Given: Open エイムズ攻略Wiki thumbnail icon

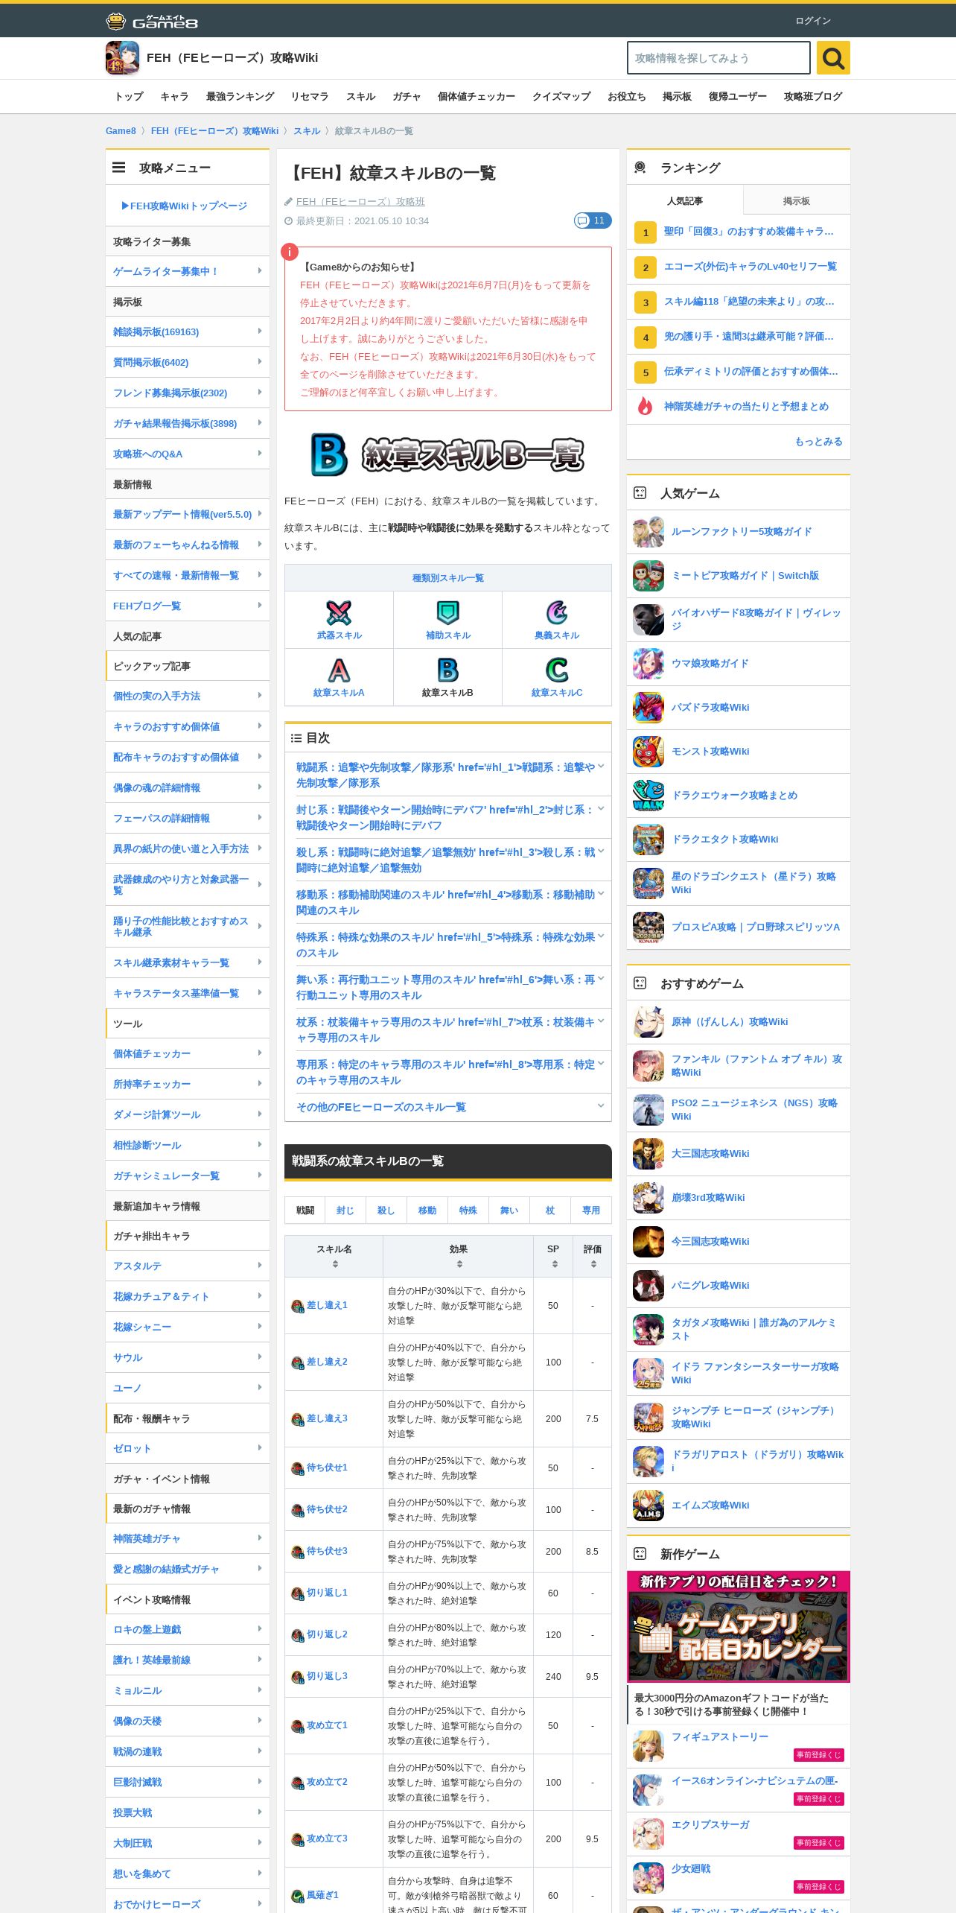Looking at the screenshot, I should (649, 1506).
